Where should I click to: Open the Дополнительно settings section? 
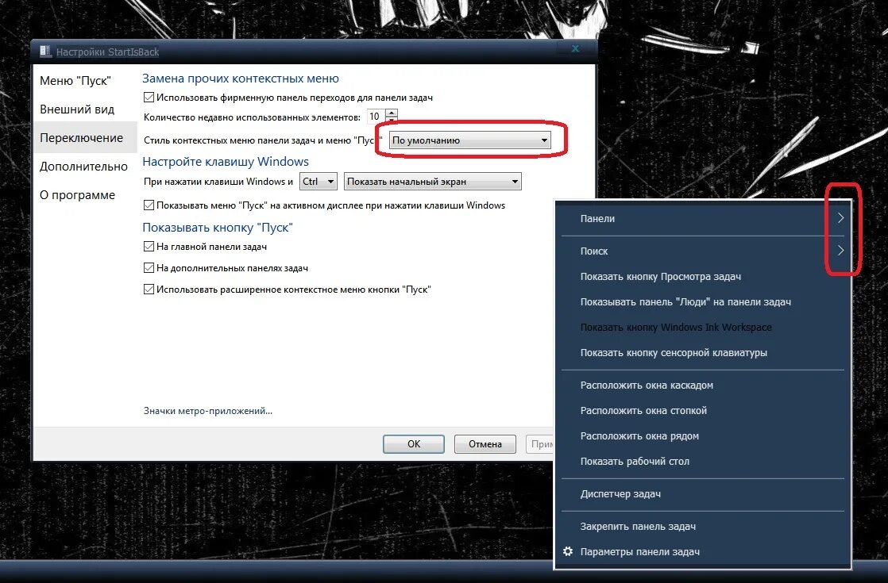coord(84,167)
